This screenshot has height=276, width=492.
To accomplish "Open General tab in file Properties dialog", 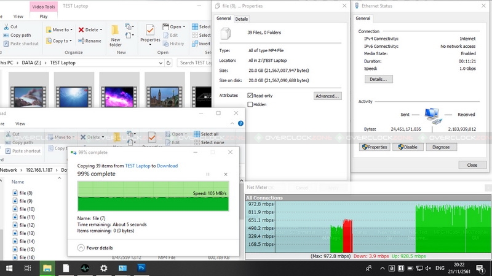I will (224, 18).
